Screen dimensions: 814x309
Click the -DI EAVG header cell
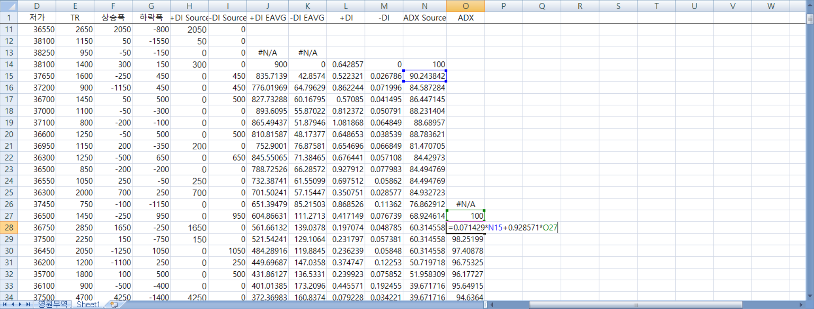(307, 18)
